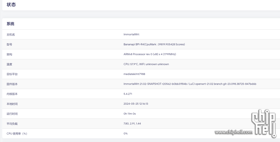Click the 内核版本 label
The height and width of the screenshot is (142, 280).
pyautogui.click(x=12, y=94)
